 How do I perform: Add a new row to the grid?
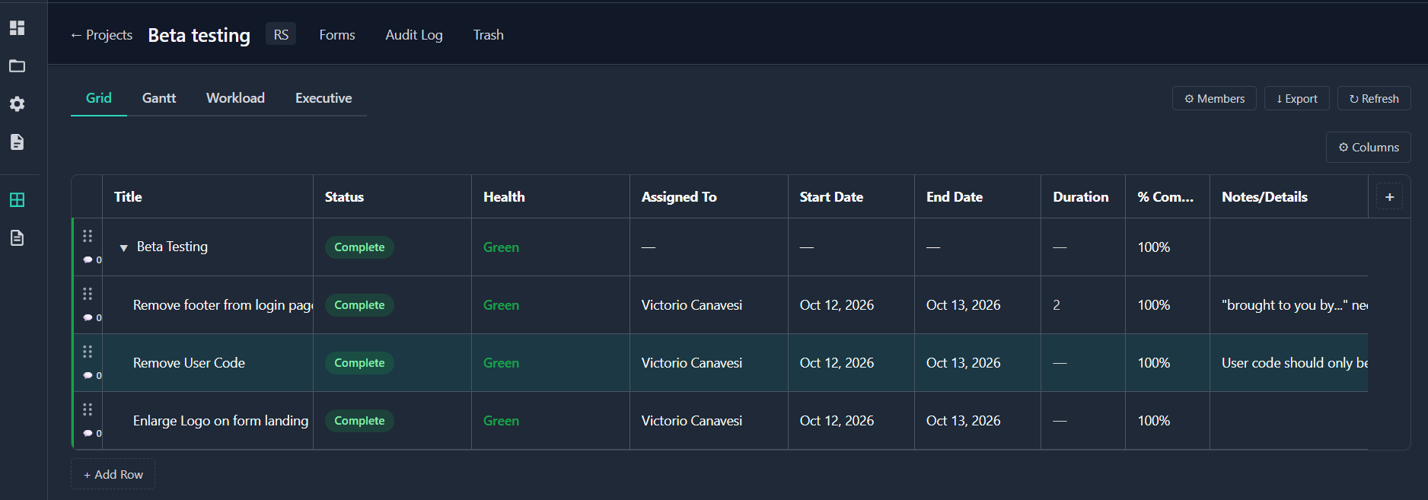tap(113, 474)
